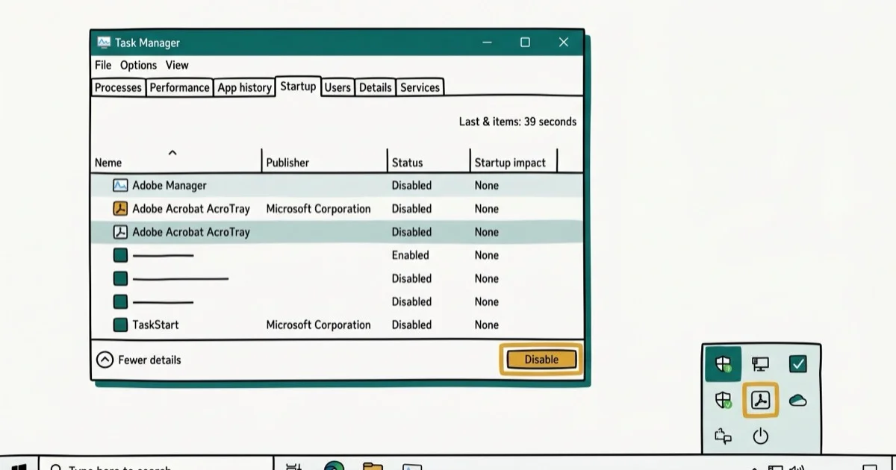Click the Disabled status of TaskStart
The image size is (896, 470).
[411, 325]
